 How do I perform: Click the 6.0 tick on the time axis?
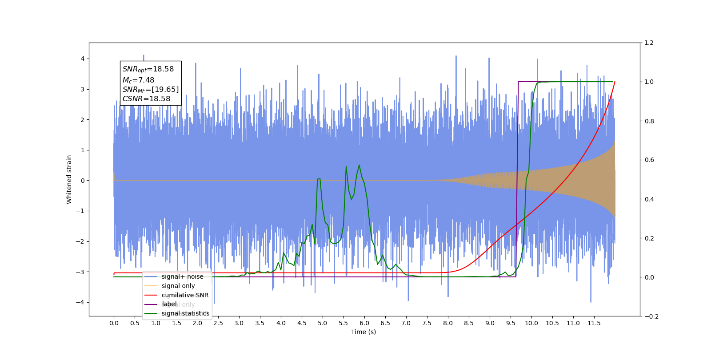click(364, 323)
